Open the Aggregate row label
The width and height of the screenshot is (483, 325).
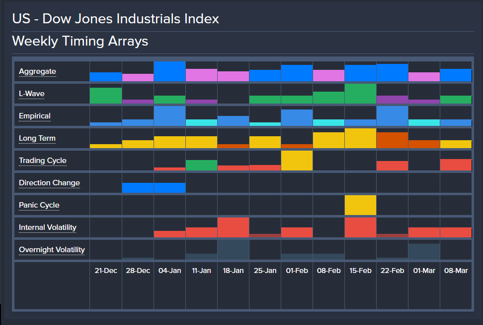(x=37, y=71)
